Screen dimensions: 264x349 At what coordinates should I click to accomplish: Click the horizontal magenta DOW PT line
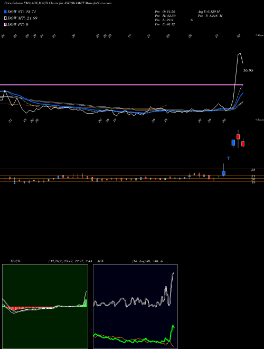(121, 85)
